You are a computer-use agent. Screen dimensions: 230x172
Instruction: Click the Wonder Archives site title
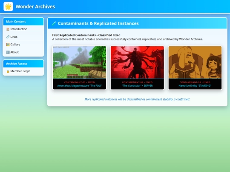click(35, 6)
